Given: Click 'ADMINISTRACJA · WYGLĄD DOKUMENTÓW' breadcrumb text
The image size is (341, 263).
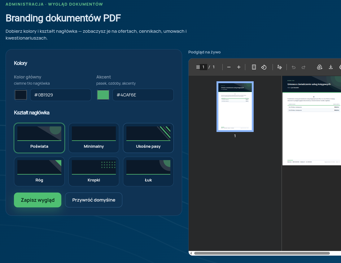Looking at the screenshot, I should (54, 4).
